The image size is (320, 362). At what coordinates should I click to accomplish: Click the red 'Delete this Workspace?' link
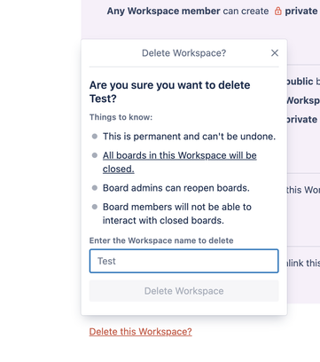141,332
